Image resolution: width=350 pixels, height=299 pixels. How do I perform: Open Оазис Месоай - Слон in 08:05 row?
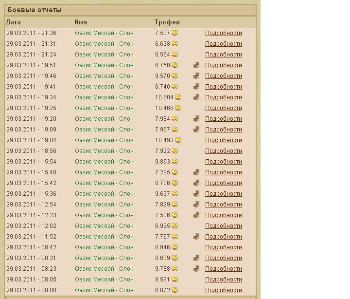(104, 280)
